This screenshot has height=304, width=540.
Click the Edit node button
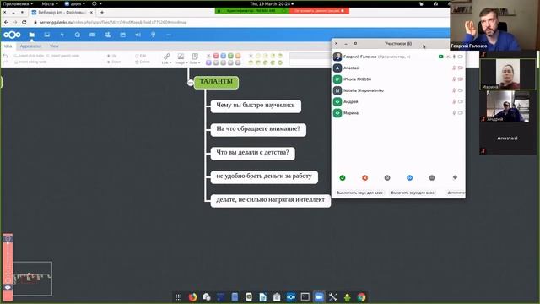click(141, 56)
